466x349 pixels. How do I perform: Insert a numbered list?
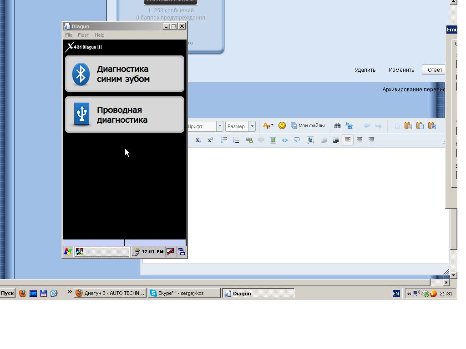[x=236, y=140]
